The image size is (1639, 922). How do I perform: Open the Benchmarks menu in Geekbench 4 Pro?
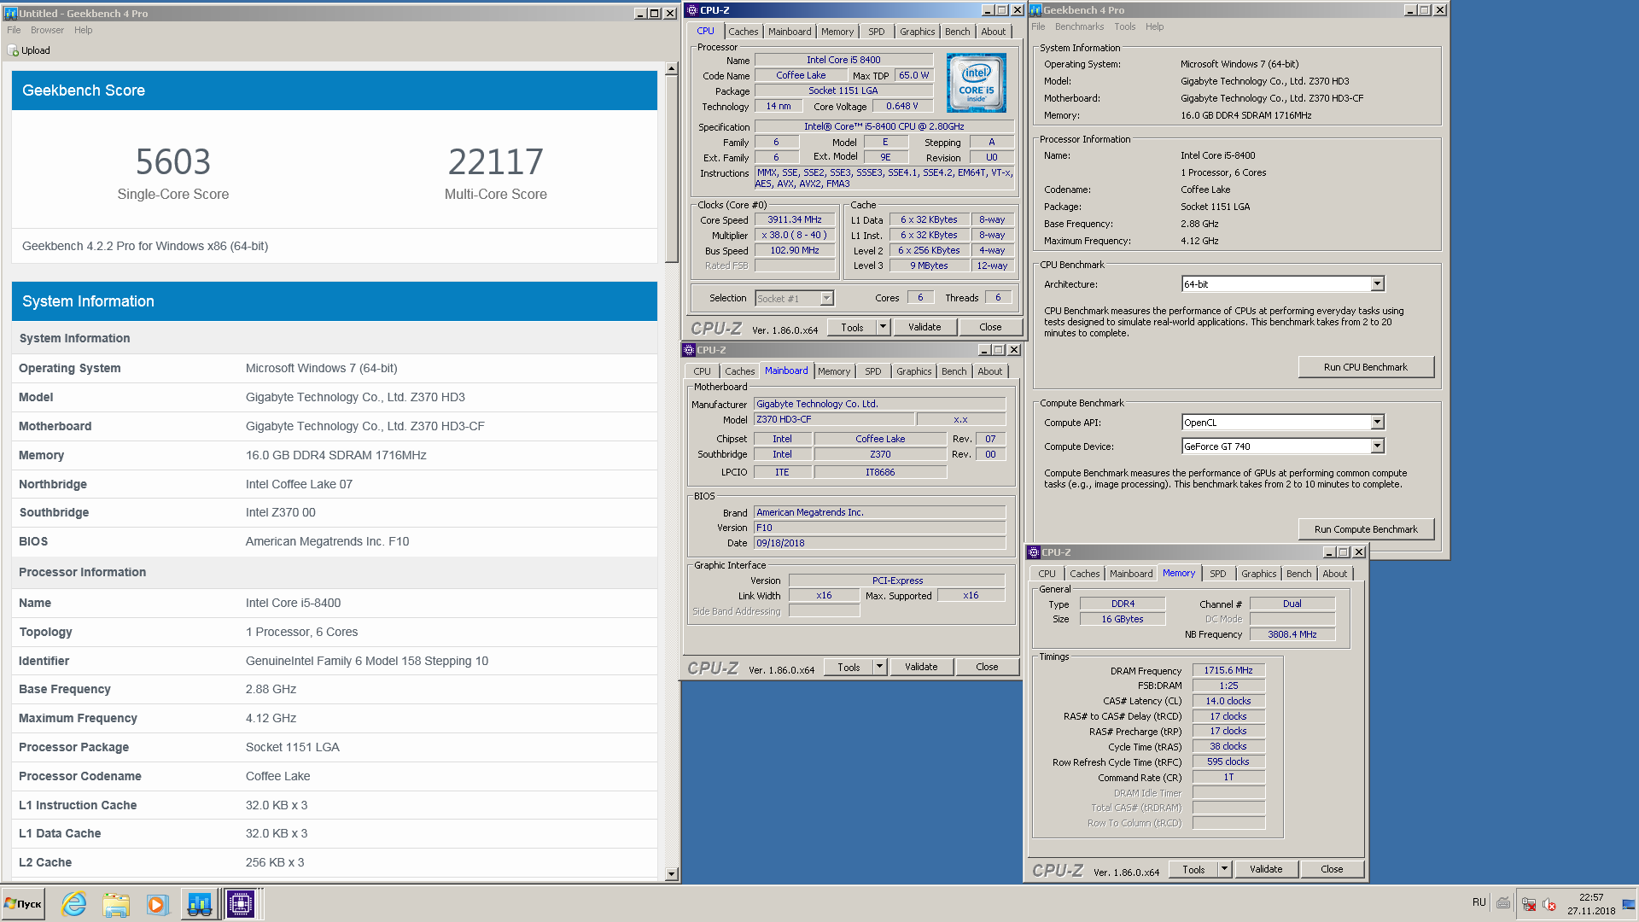pos(1079,26)
